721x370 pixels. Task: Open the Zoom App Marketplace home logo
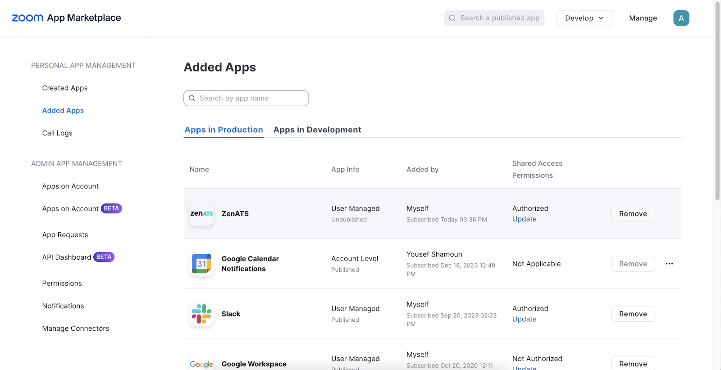66,18
